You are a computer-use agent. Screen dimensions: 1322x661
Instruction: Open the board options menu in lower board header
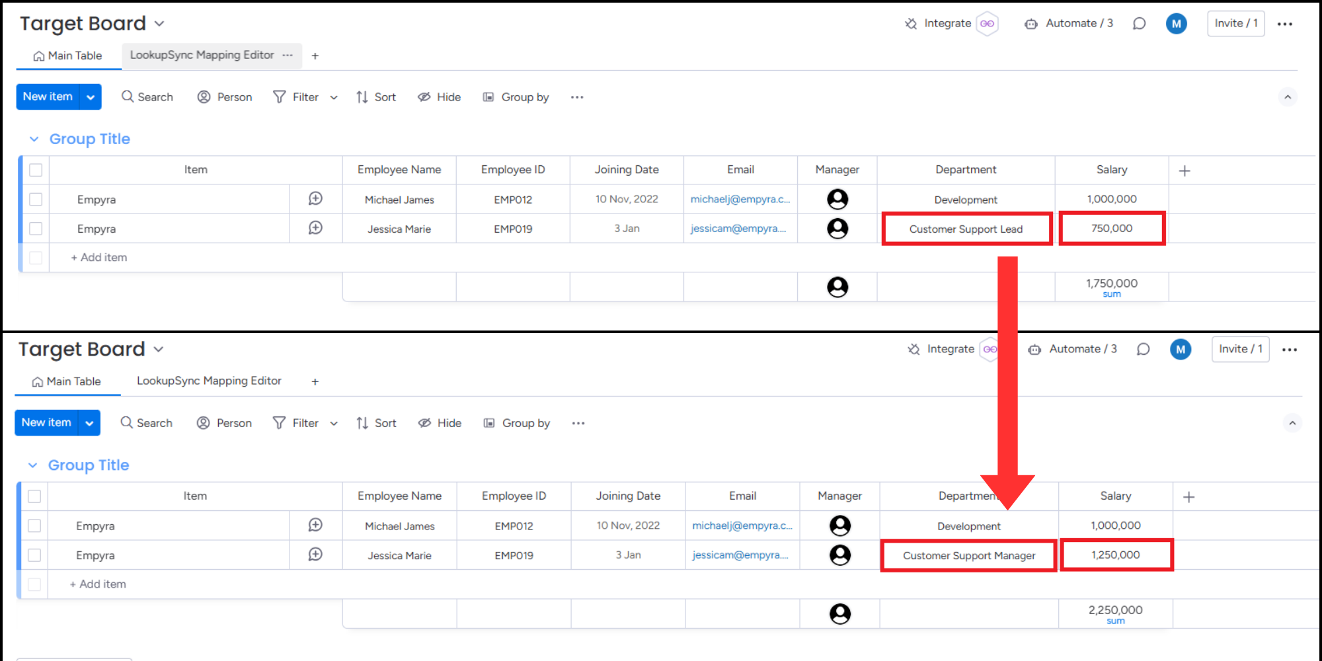[1290, 350]
